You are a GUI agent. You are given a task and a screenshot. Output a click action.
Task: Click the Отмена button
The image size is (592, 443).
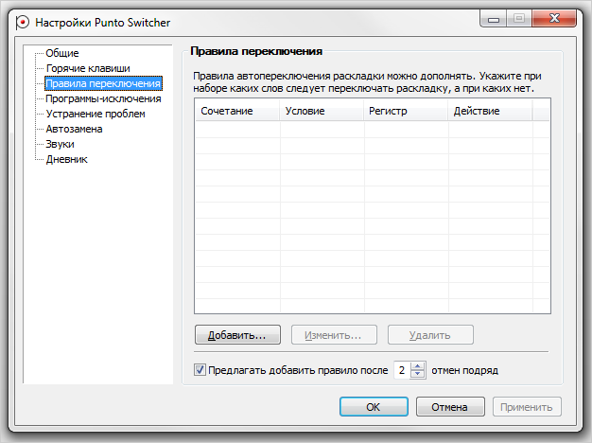450,407
